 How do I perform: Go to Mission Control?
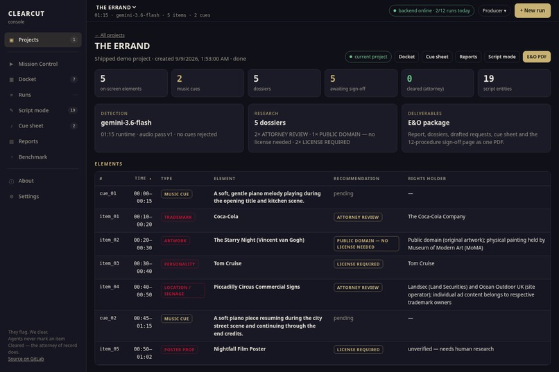[x=43, y=64]
